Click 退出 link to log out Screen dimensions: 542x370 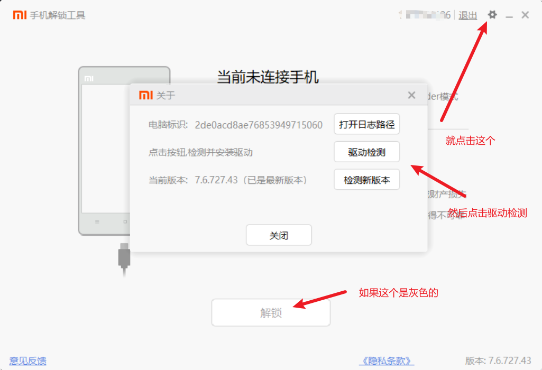pyautogui.click(x=467, y=15)
